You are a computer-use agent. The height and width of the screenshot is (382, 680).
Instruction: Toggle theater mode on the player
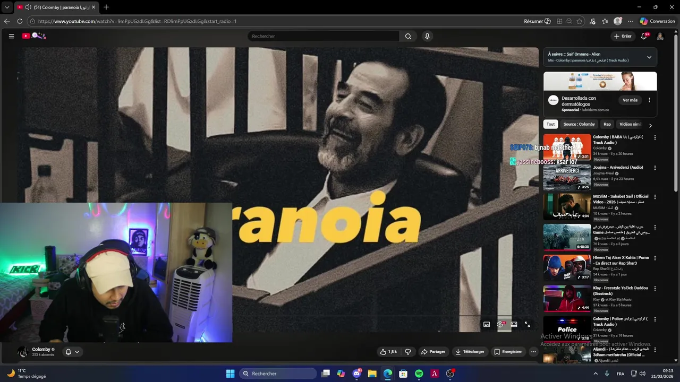(514, 324)
